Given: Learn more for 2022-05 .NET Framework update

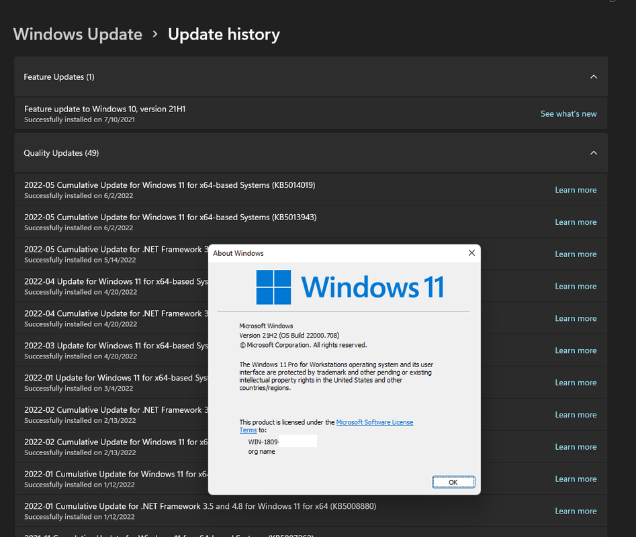Looking at the screenshot, I should (x=576, y=254).
